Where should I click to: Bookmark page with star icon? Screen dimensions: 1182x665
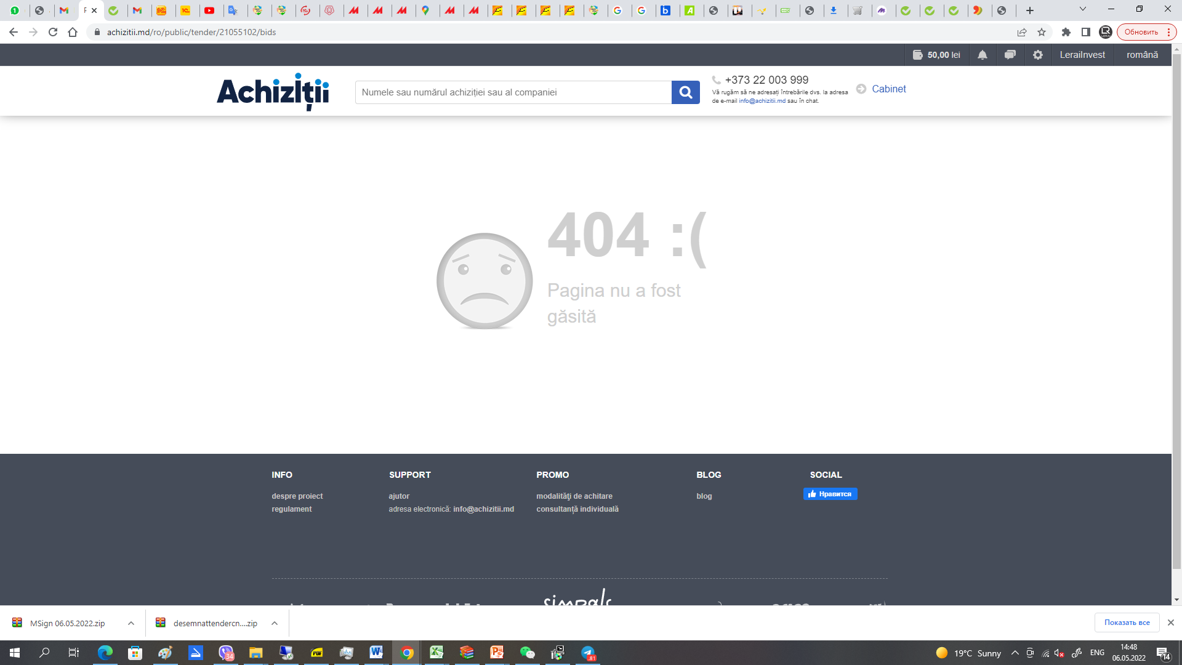coord(1042,32)
